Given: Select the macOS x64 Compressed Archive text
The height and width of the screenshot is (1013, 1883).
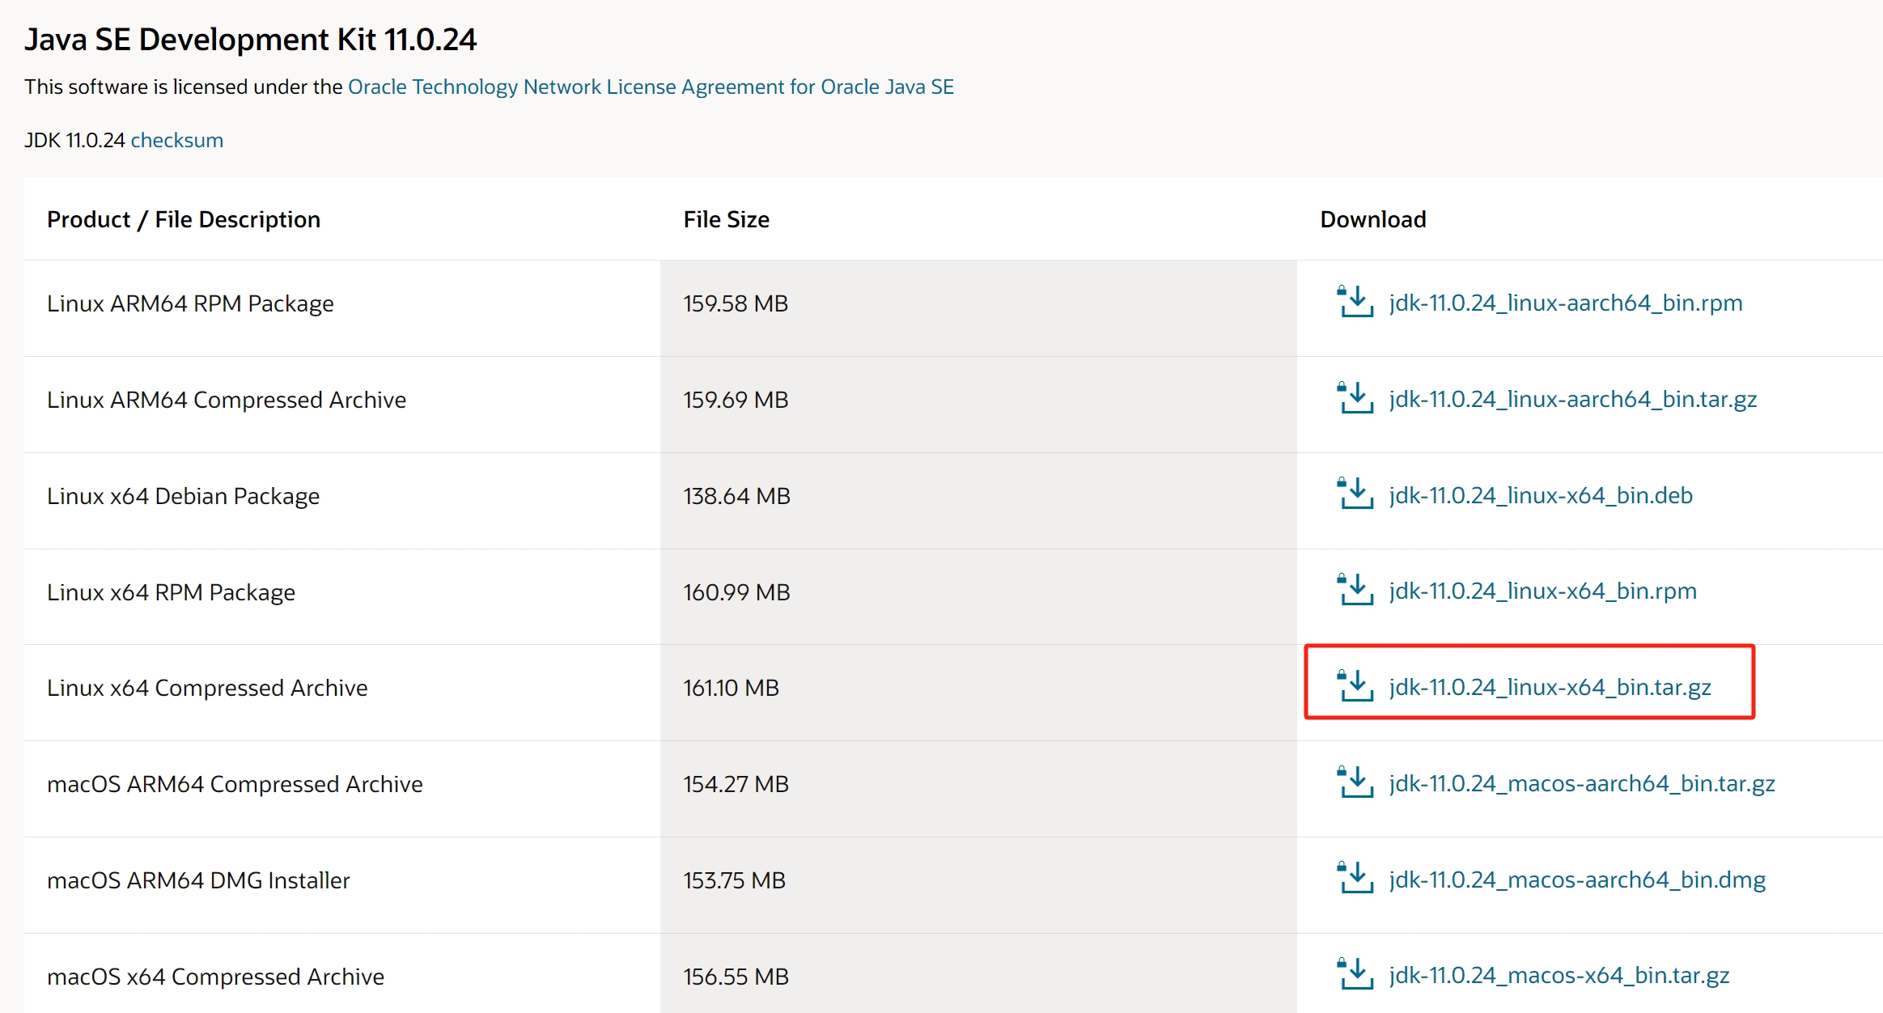Looking at the screenshot, I should 215,977.
